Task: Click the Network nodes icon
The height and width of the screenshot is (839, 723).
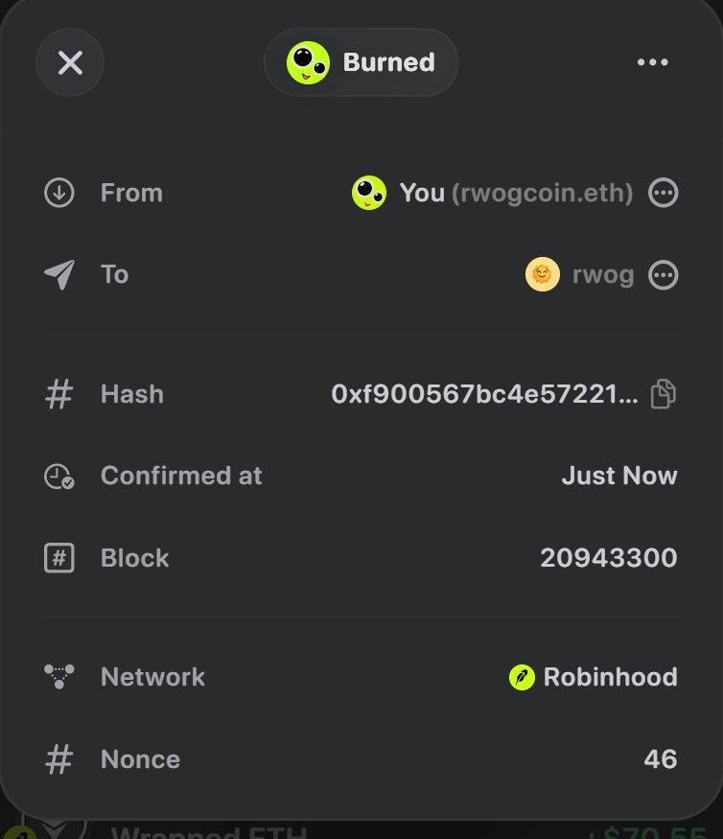Action: pyautogui.click(x=58, y=677)
